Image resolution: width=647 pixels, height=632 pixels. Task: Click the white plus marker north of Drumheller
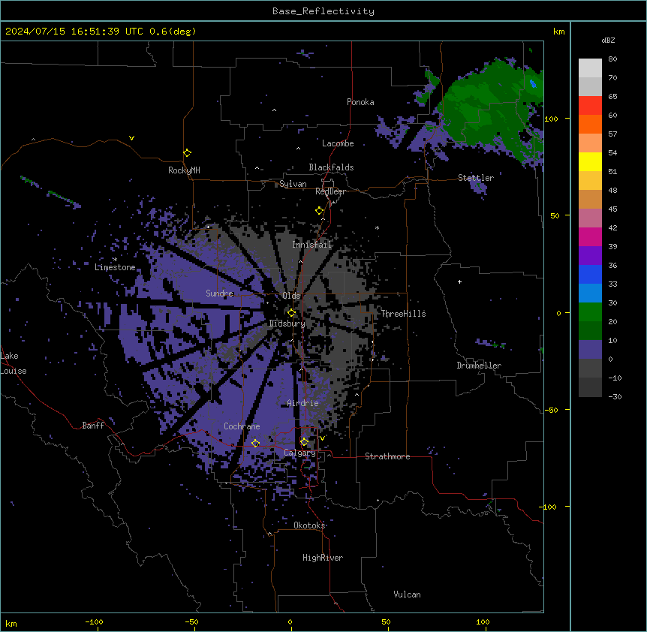click(459, 281)
